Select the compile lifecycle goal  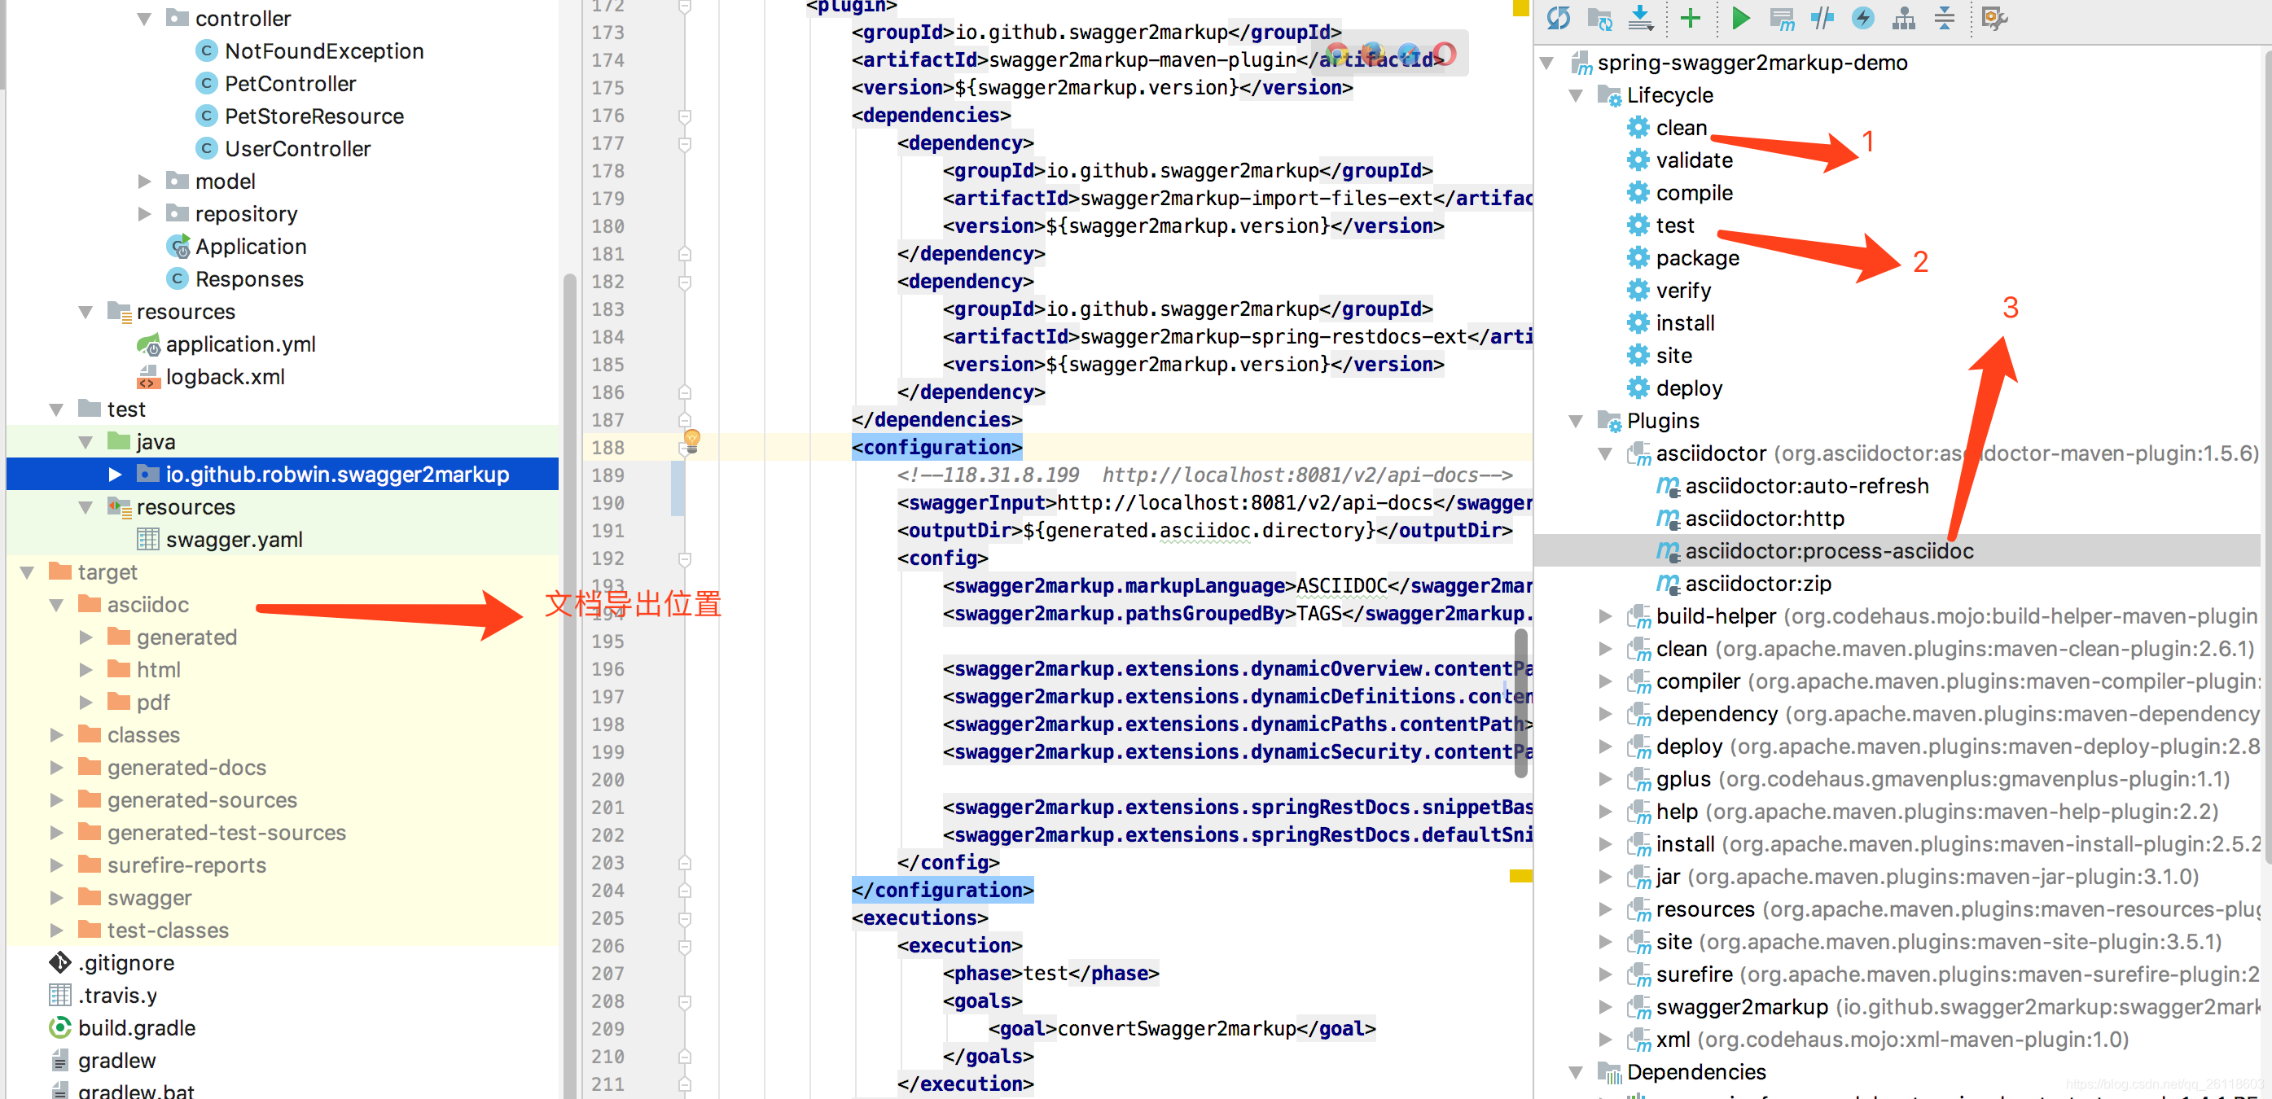click(1694, 193)
